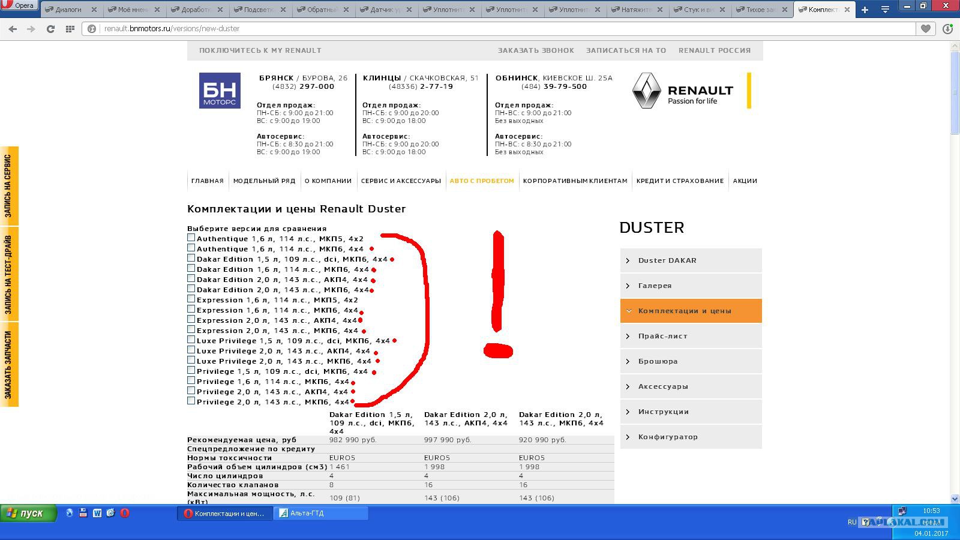This screenshot has width=960, height=540.
Task: Close the Моё мнение tab
Action: pyautogui.click(x=157, y=10)
